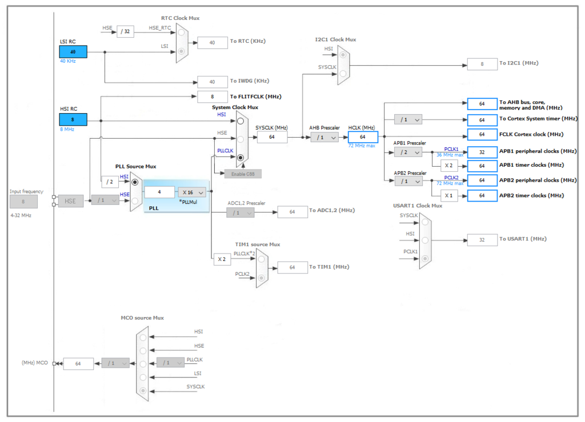
Task: Edit the HCLK frequency field showing 64
Action: pos(362,137)
